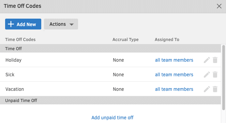Edit the Sick time off code
Viewport: 226px width, 123px height.
(207, 75)
